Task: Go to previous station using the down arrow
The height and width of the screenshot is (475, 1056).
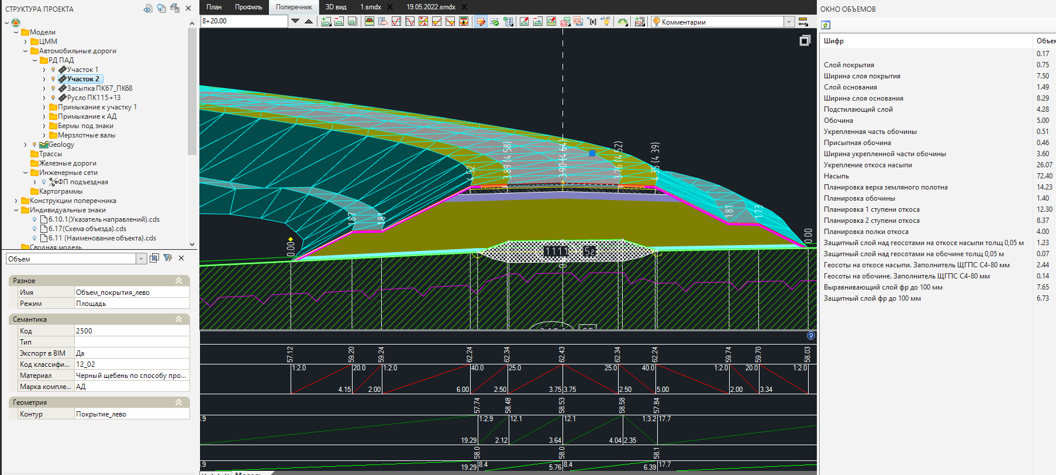Action: [x=295, y=22]
